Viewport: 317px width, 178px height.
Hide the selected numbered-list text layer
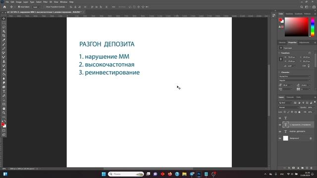(280, 125)
